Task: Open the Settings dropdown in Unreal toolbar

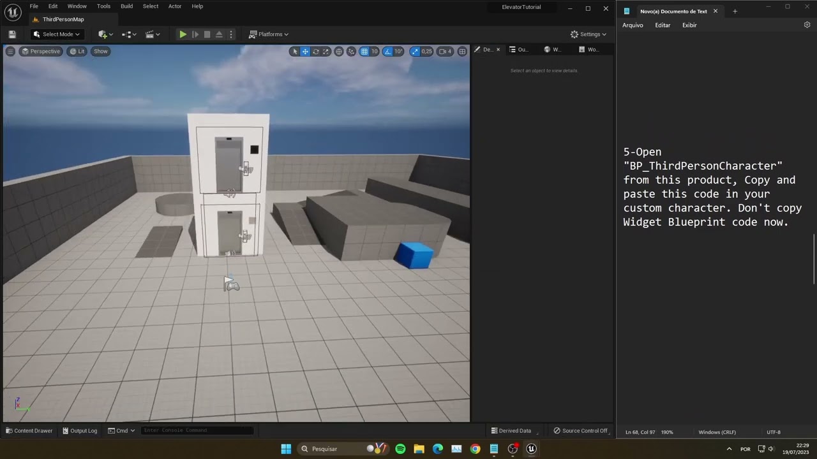Action: pos(588,34)
